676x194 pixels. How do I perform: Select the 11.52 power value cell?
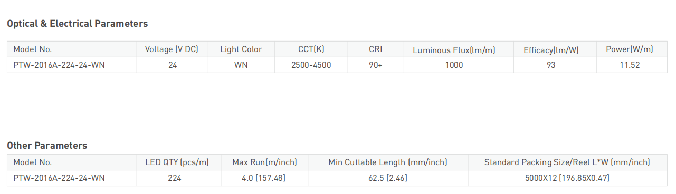630,65
